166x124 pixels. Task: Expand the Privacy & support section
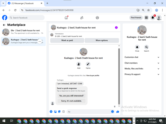[142, 74]
